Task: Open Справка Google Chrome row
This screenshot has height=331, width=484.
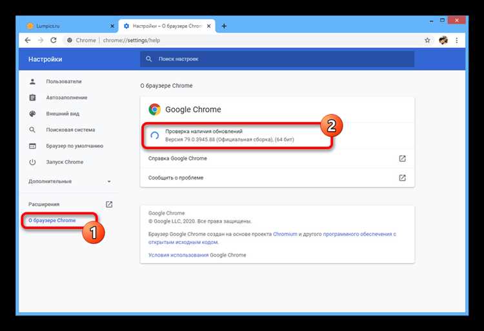Action: pos(277,158)
